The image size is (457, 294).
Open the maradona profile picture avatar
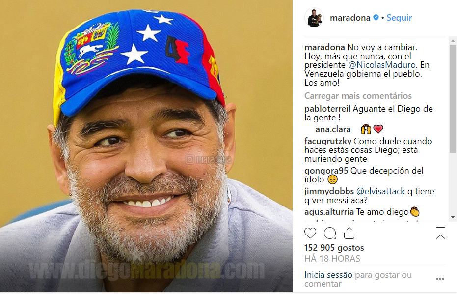click(x=314, y=18)
